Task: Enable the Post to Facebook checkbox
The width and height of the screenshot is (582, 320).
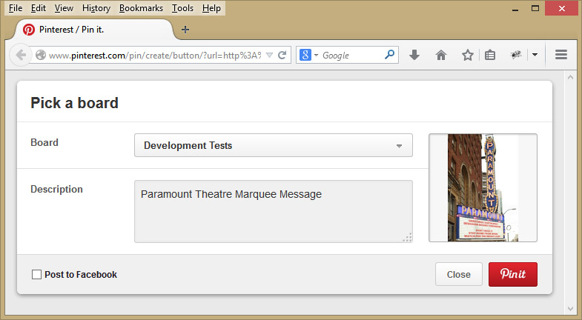Action: (36, 275)
